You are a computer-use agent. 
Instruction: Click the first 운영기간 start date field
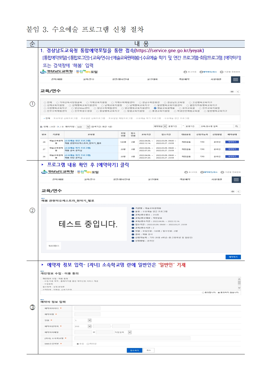[175, 126]
